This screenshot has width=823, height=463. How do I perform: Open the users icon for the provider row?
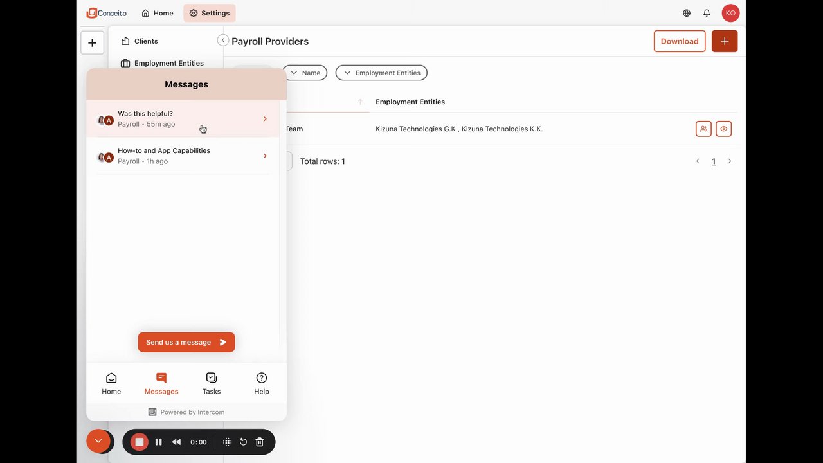coord(703,129)
